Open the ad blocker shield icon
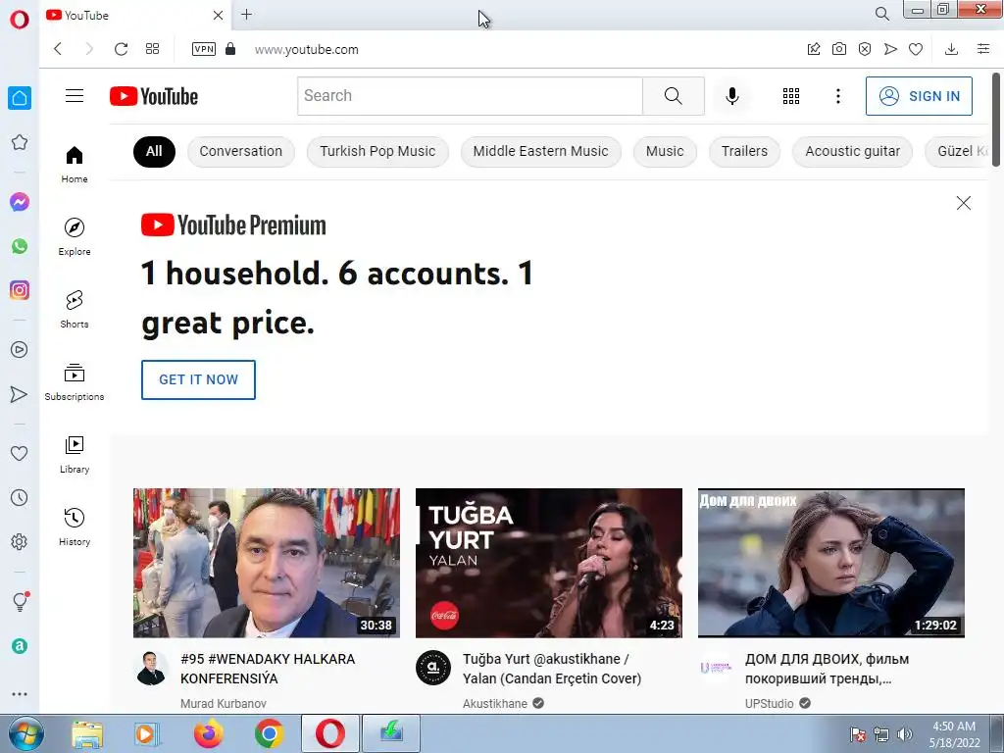This screenshot has height=753, width=1004. pyautogui.click(x=865, y=49)
